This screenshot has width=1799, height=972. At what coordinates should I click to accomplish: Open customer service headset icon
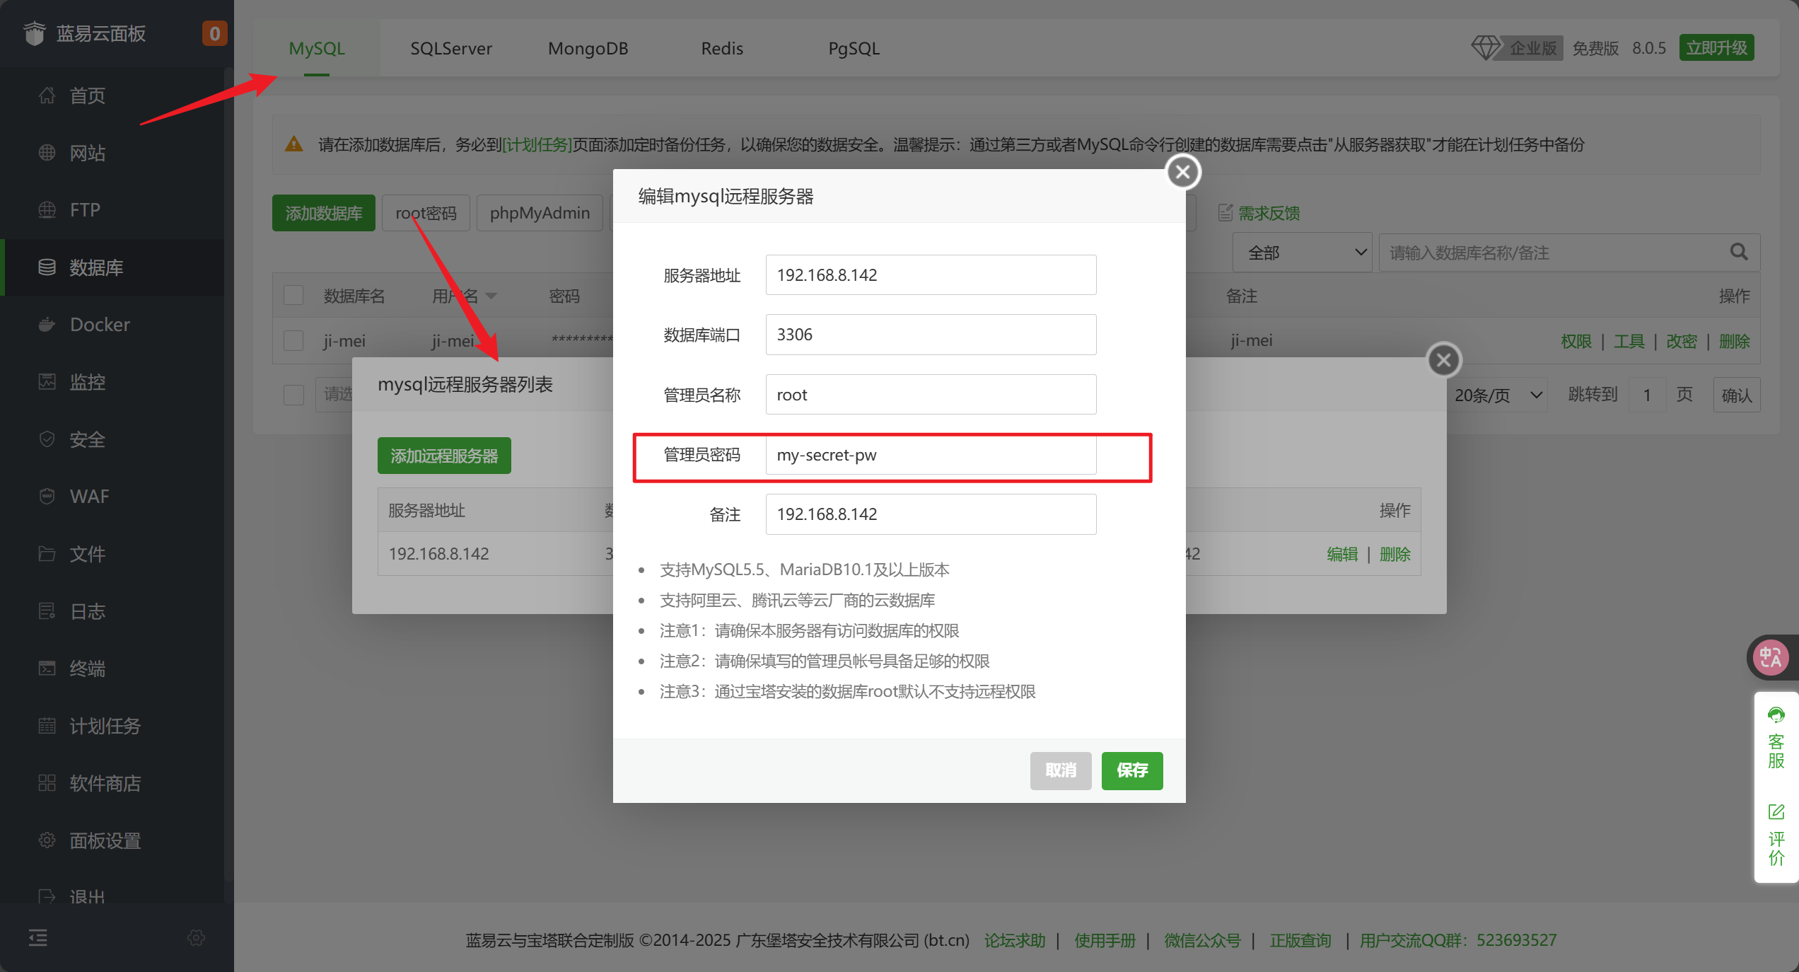pos(1776,715)
